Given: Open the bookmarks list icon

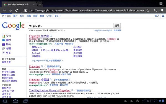Looking at the screenshot, I should click(162, 10).
